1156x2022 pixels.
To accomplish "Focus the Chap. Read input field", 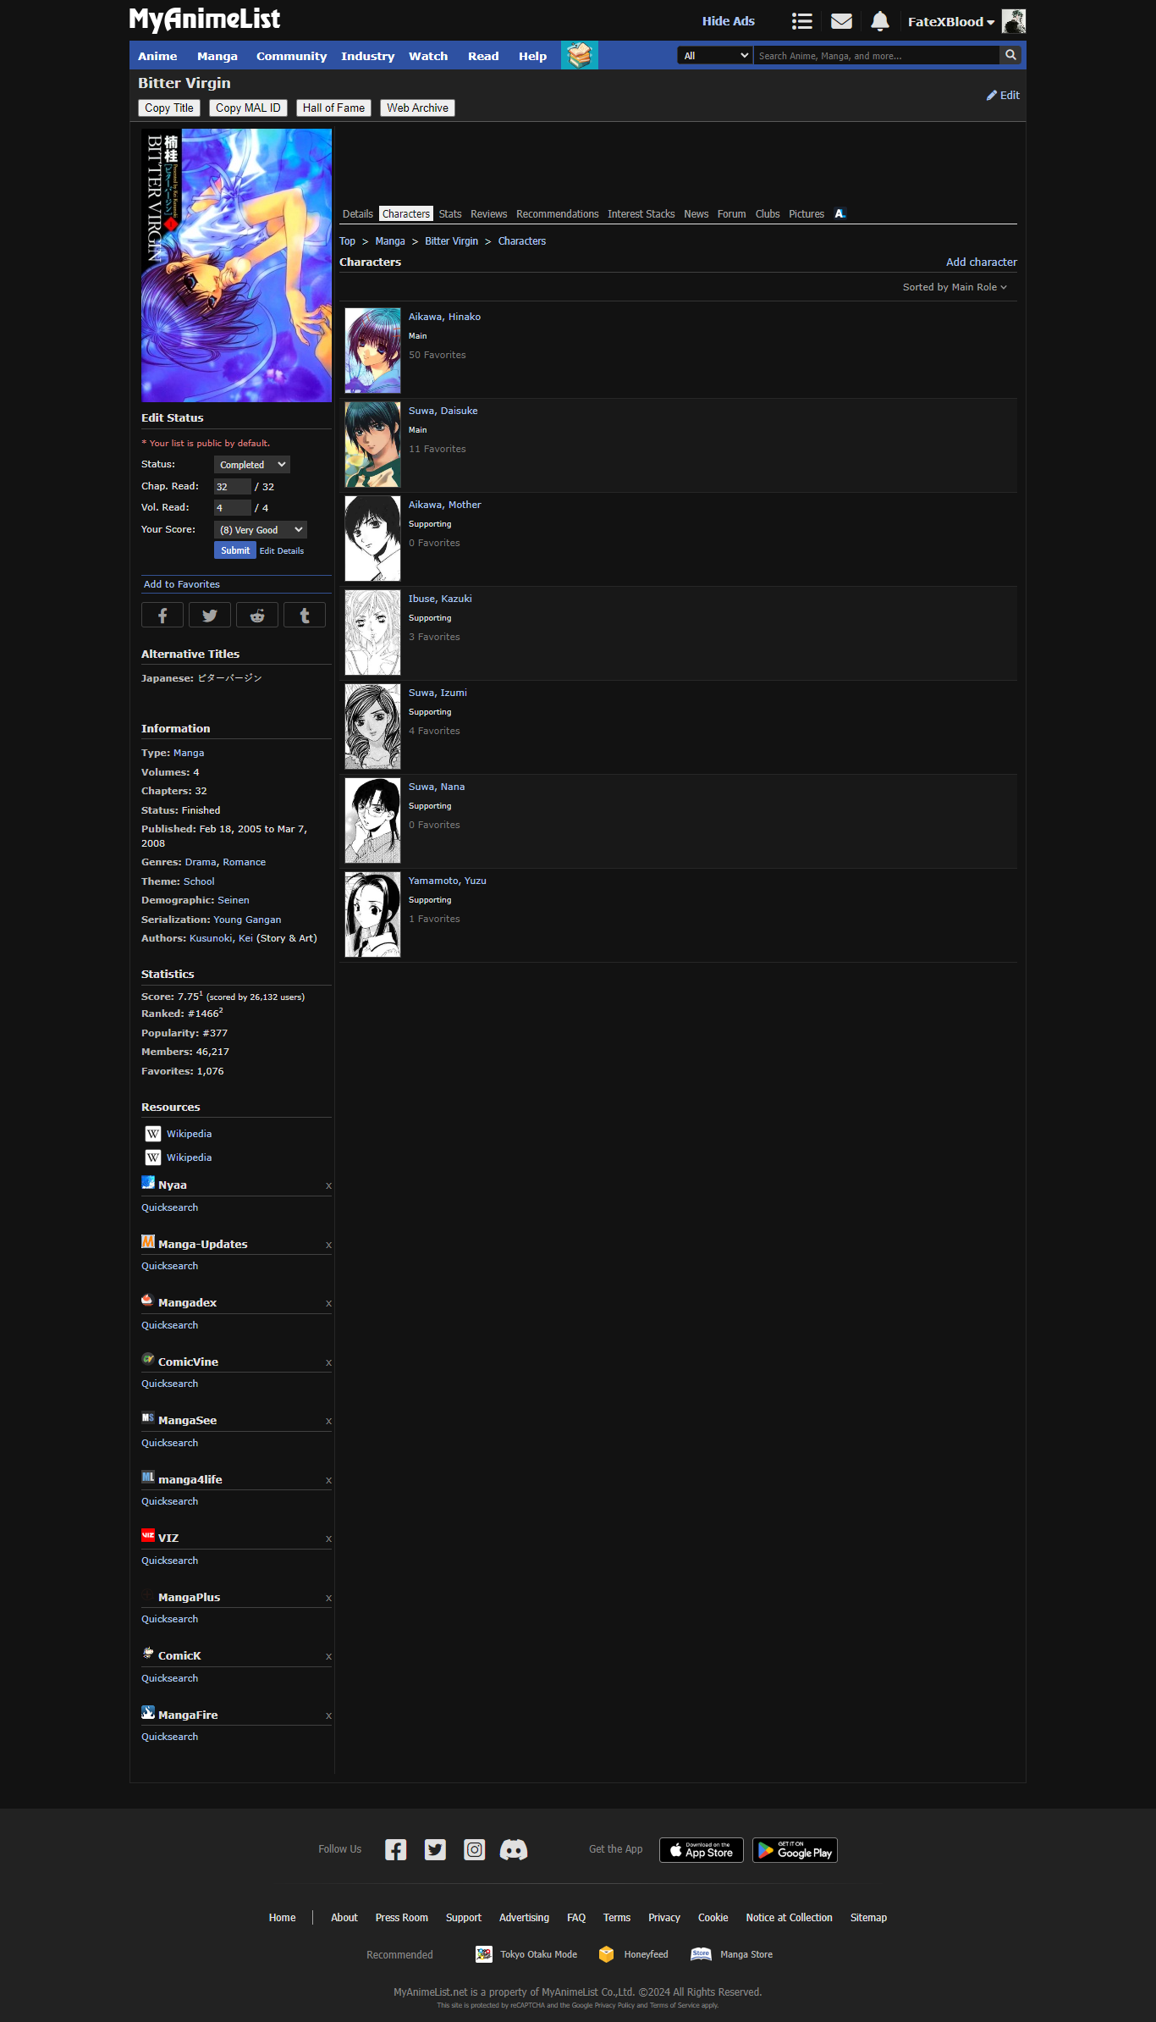I will (x=233, y=487).
